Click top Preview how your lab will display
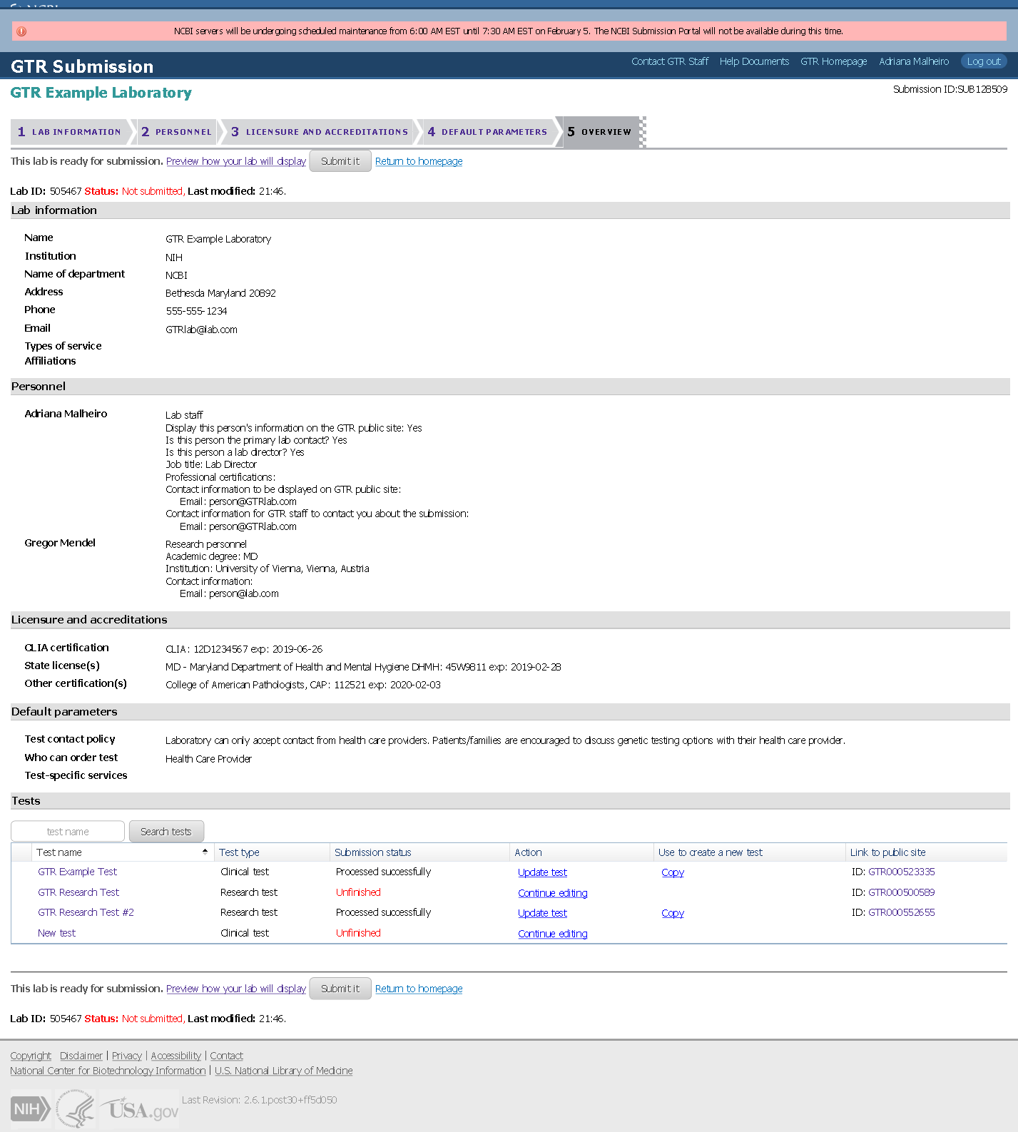Viewport: 1018px width, 1132px height. tap(236, 161)
